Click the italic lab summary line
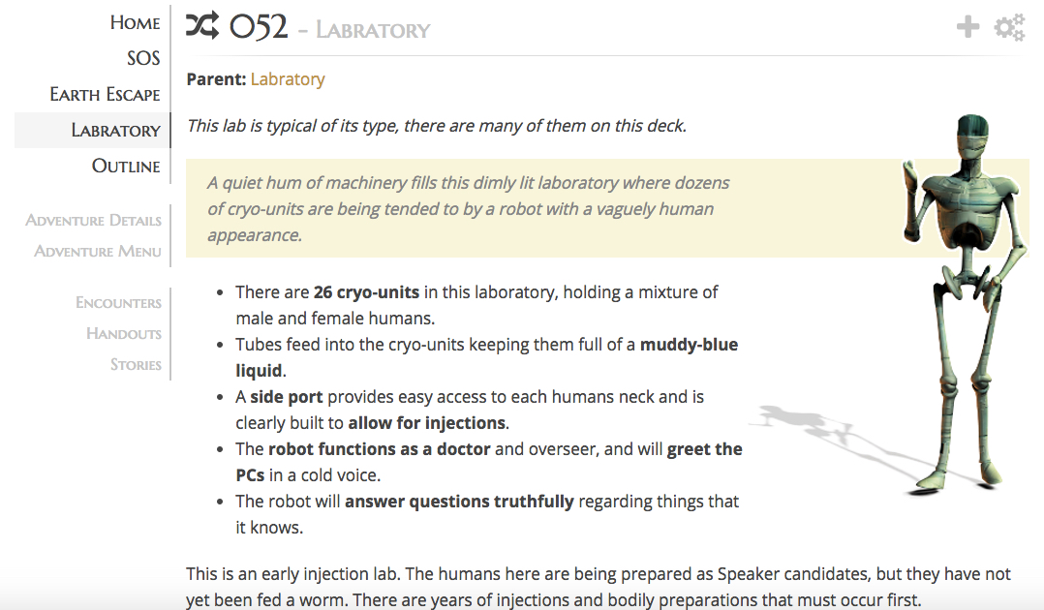This screenshot has width=1044, height=610. point(436,125)
